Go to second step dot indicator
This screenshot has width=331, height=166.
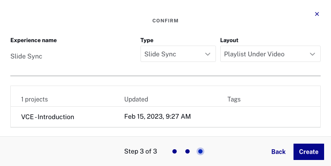tap(187, 151)
